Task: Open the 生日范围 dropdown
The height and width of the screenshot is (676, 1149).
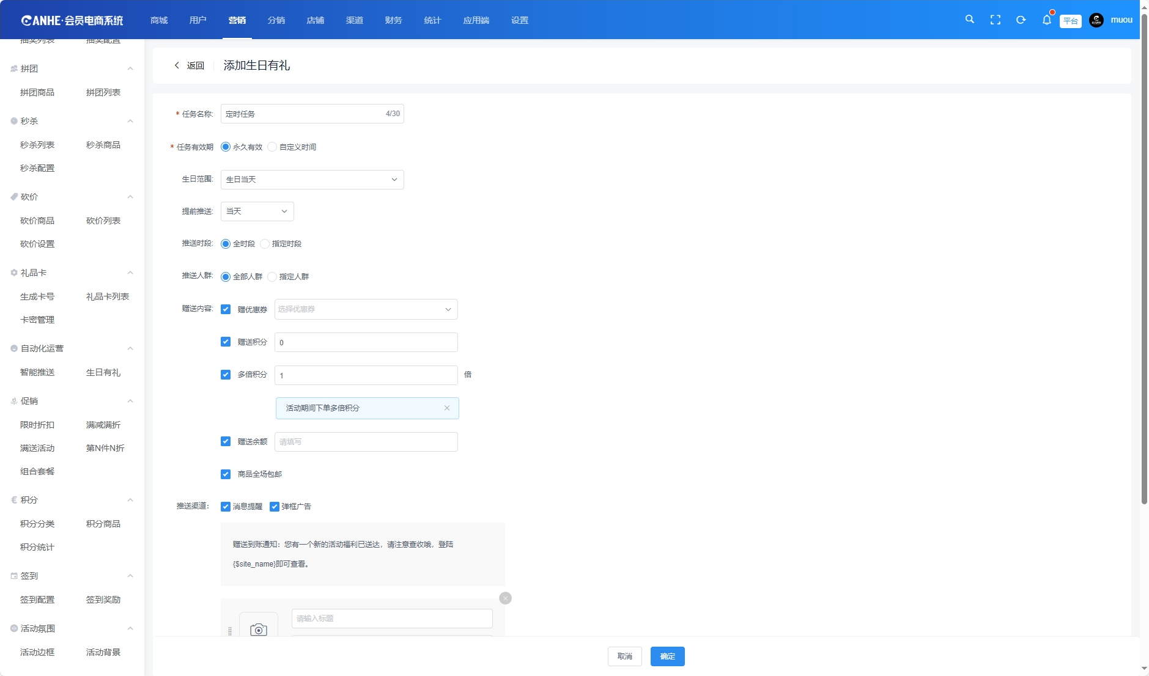Action: tap(312, 180)
